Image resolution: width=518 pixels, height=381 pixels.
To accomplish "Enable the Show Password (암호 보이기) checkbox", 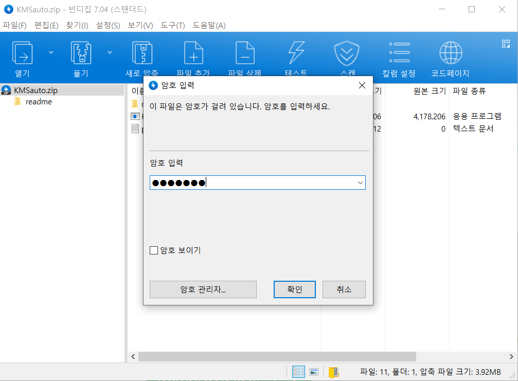I will pyautogui.click(x=154, y=250).
